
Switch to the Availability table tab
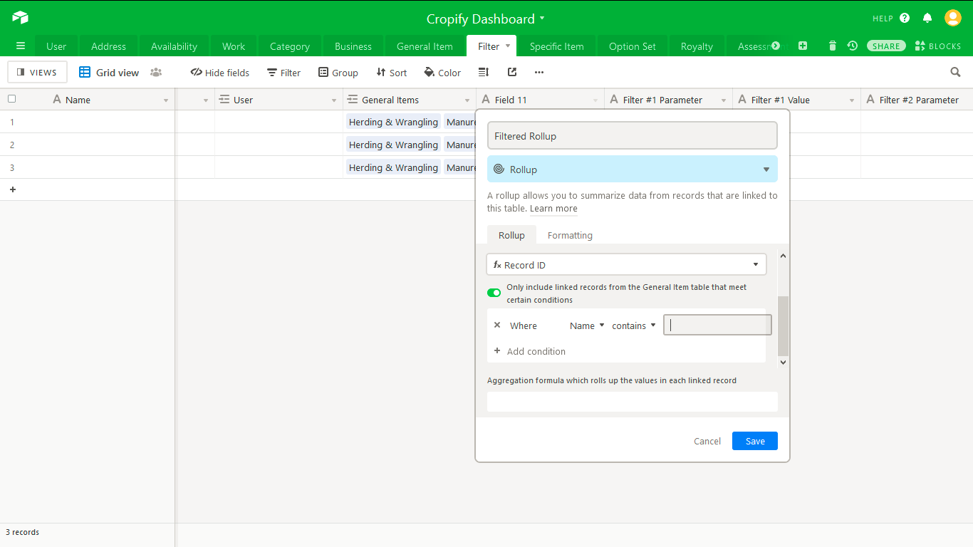tap(174, 46)
